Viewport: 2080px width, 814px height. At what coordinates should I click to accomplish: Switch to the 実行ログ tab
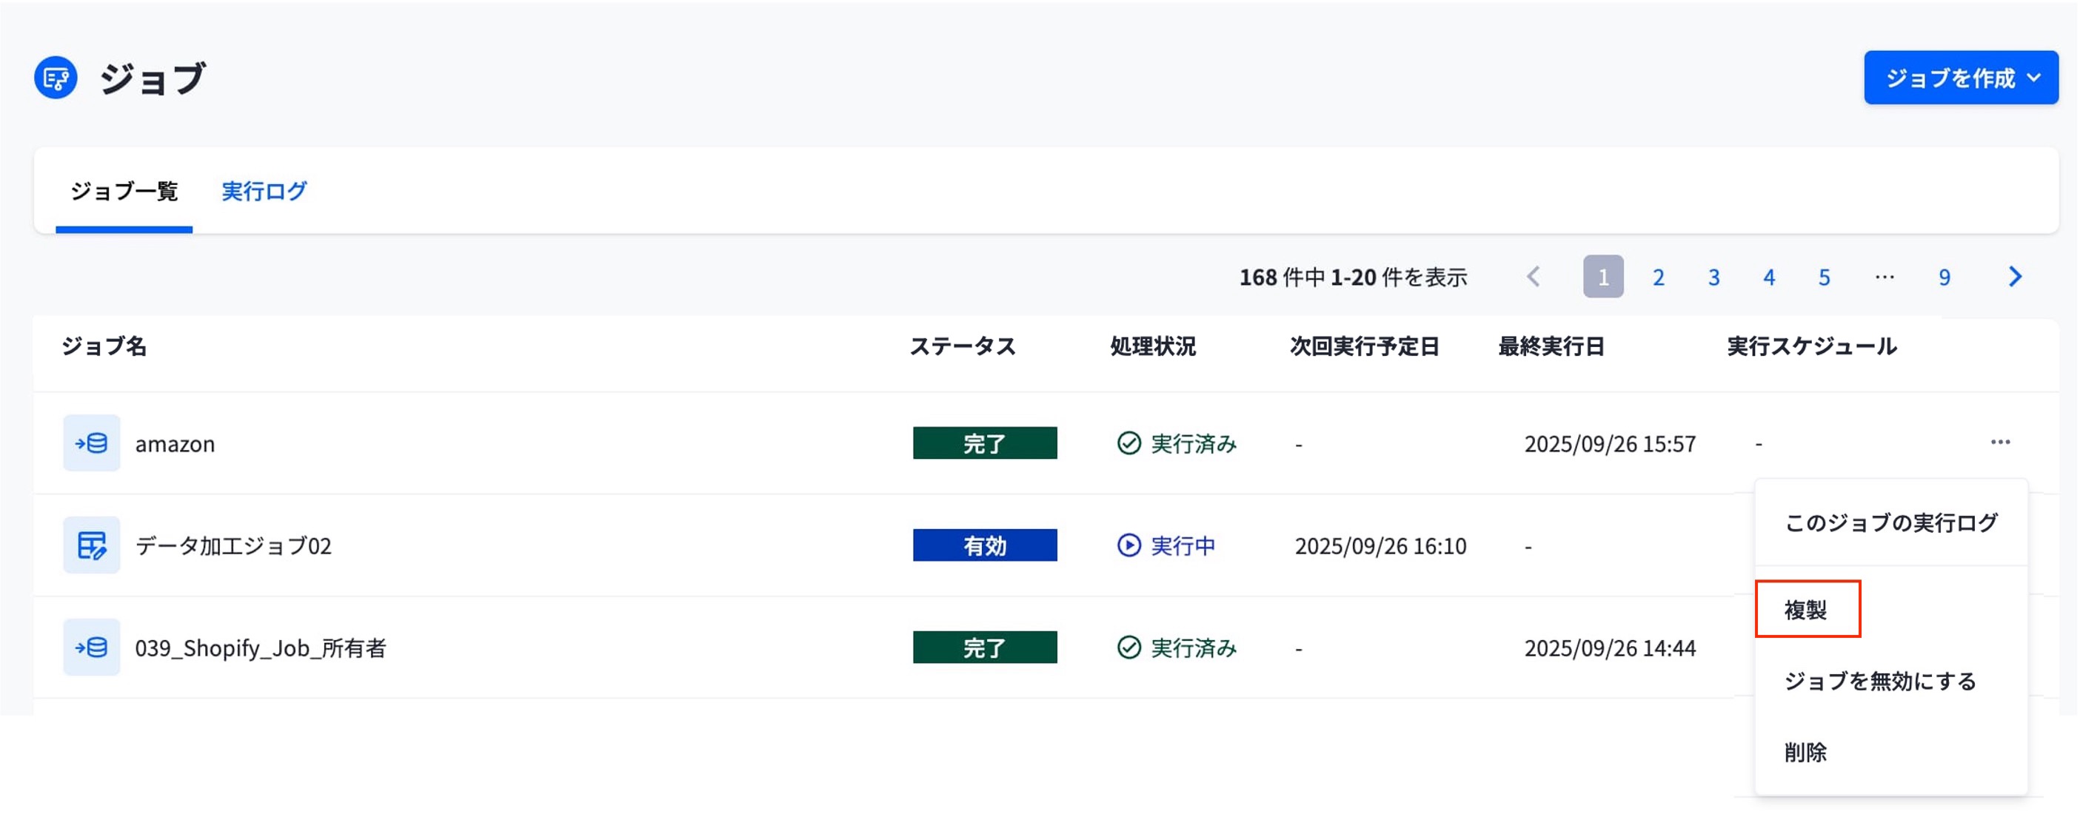(x=264, y=191)
